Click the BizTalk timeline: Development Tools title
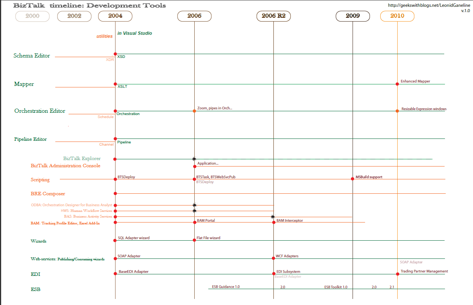 (x=89, y=5)
